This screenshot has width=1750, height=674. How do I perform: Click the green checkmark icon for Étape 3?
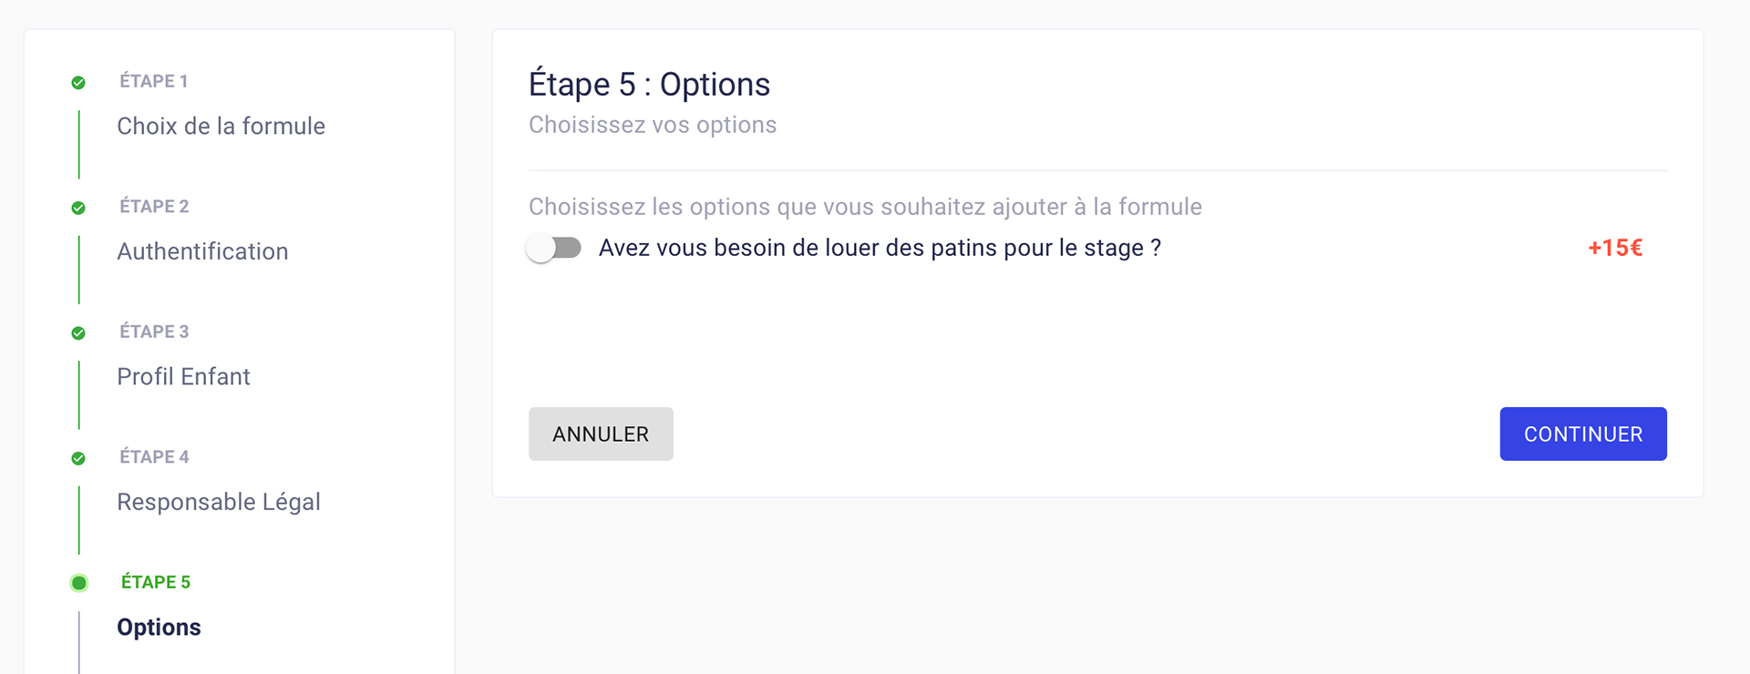click(x=78, y=332)
